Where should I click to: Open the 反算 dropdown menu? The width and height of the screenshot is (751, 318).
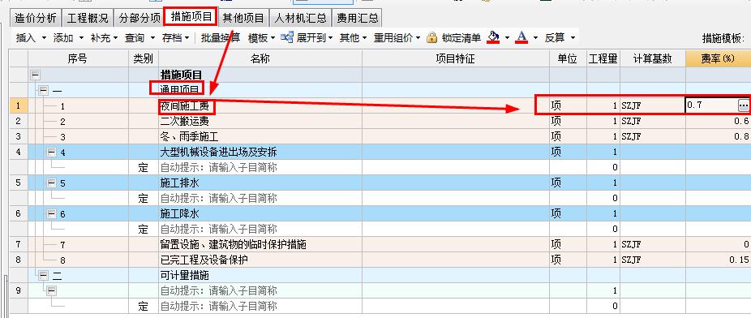[560, 38]
